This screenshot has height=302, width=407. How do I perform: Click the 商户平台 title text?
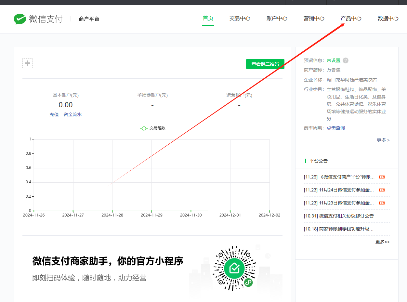click(x=89, y=19)
